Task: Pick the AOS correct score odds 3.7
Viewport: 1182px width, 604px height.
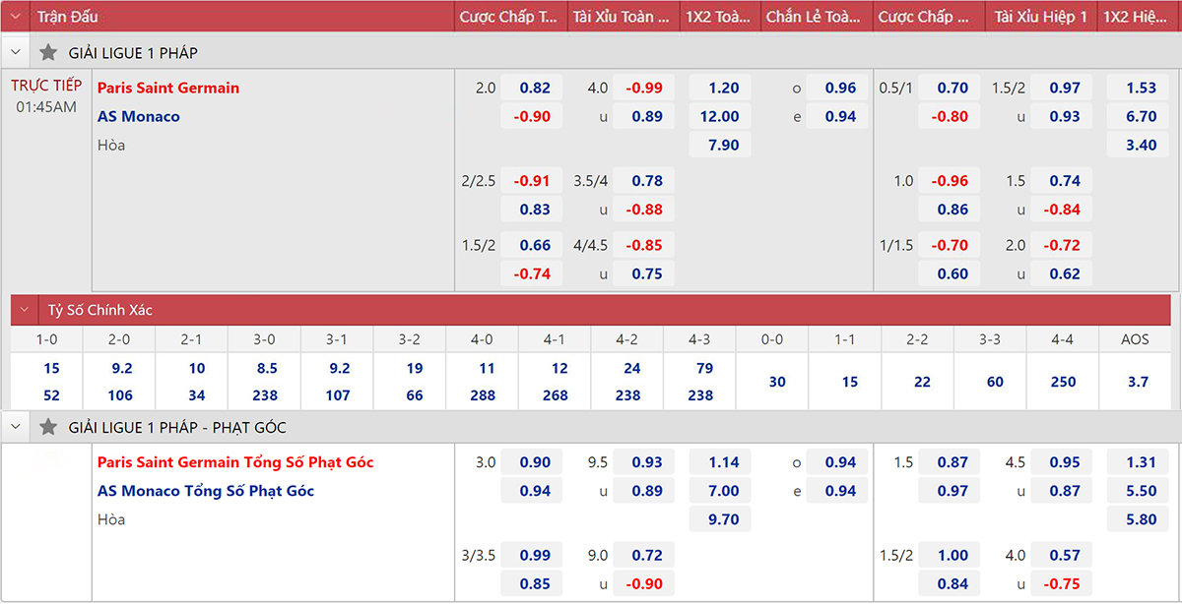Action: click(1138, 382)
